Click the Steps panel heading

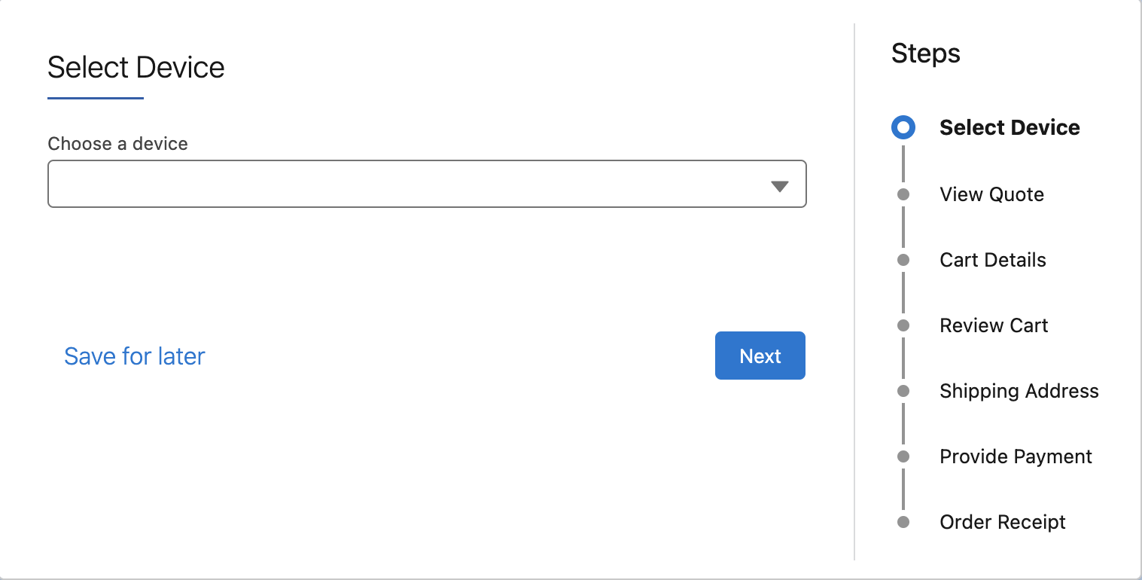[925, 53]
